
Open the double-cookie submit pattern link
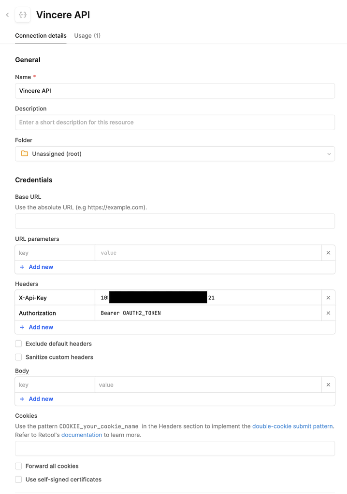pyautogui.click(x=292, y=426)
